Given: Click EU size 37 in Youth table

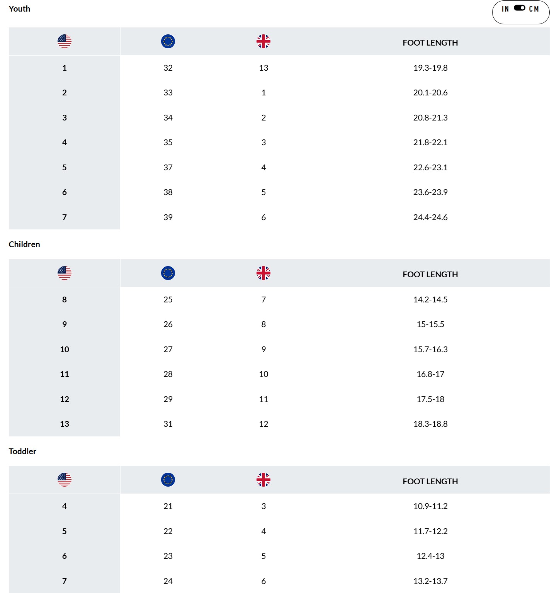Looking at the screenshot, I should pos(168,168).
